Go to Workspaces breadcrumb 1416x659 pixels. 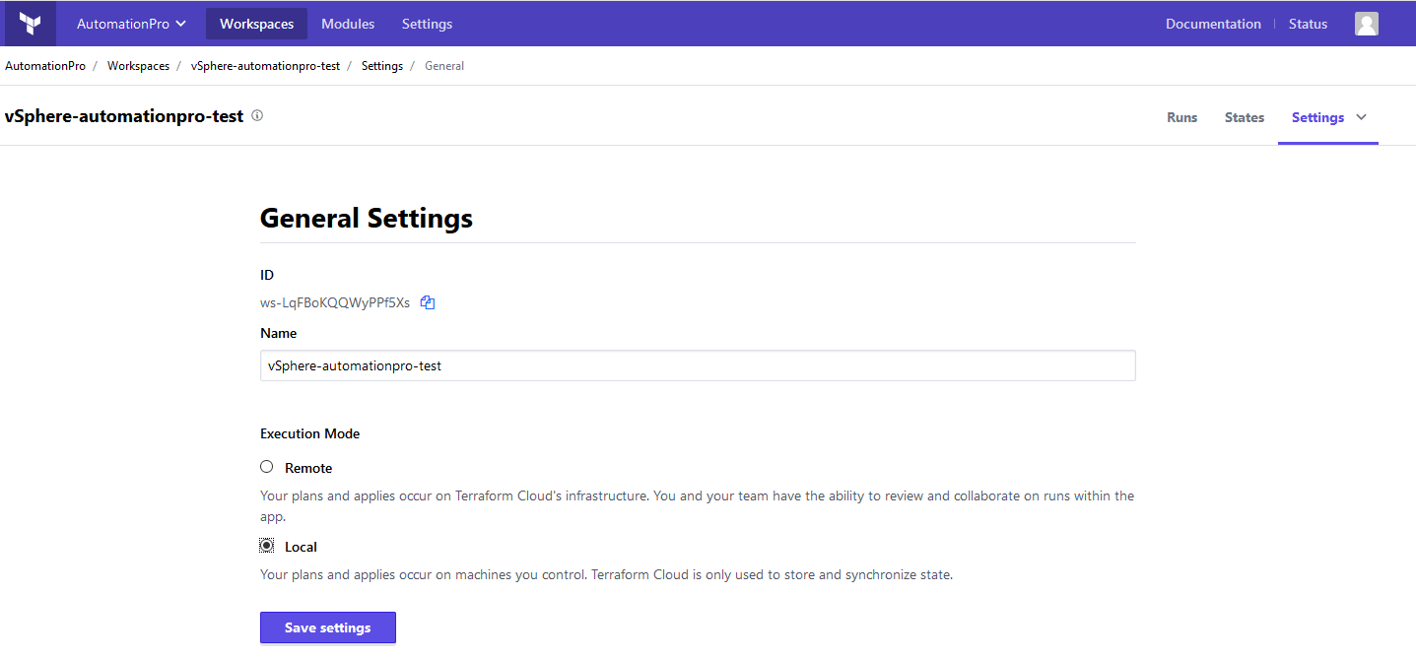point(138,66)
